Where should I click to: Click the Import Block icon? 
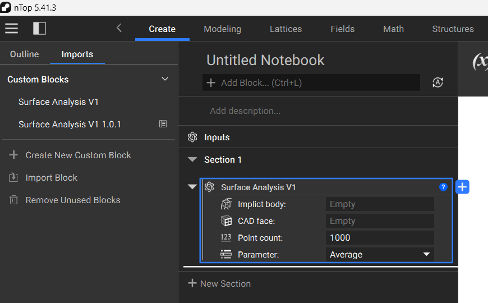(x=13, y=177)
